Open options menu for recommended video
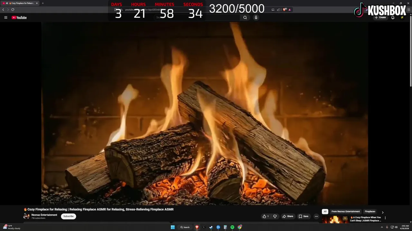Screen dimensions: 412x231 click(385, 218)
